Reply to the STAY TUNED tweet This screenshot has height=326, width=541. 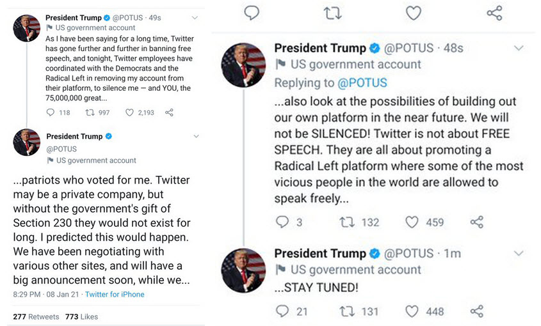pos(282,311)
